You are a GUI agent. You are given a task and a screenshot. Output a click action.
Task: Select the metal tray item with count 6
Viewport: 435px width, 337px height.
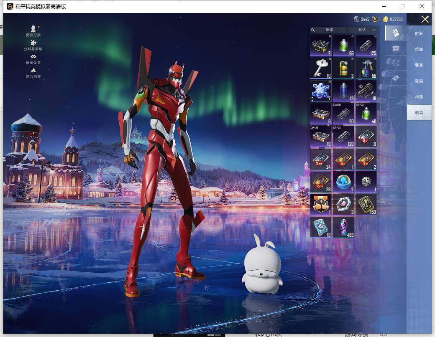click(321, 114)
